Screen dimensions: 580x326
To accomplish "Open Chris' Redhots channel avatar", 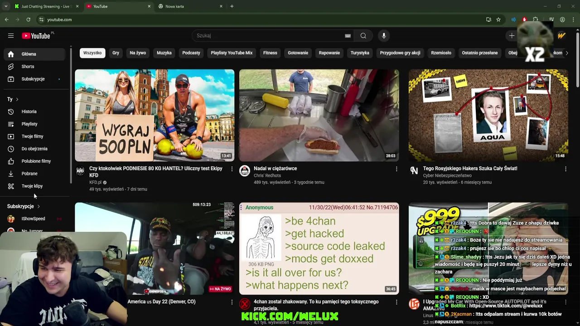I will click(x=245, y=171).
